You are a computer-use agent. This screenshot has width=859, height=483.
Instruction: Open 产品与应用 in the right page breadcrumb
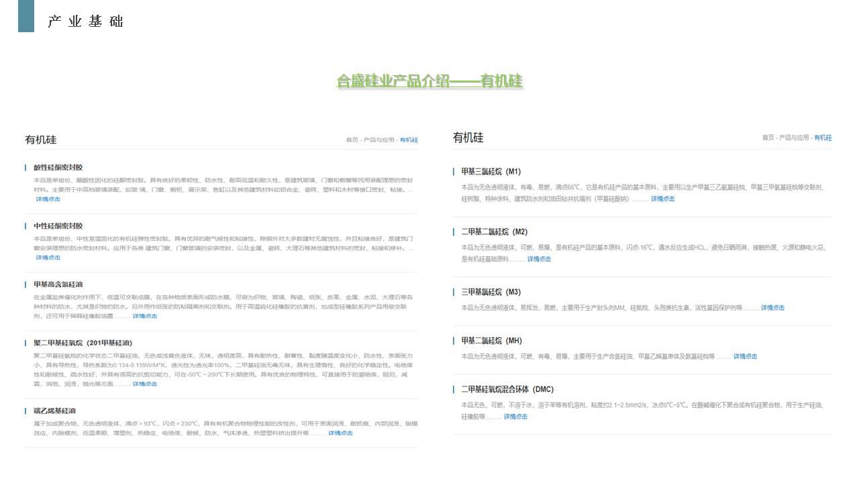point(795,138)
